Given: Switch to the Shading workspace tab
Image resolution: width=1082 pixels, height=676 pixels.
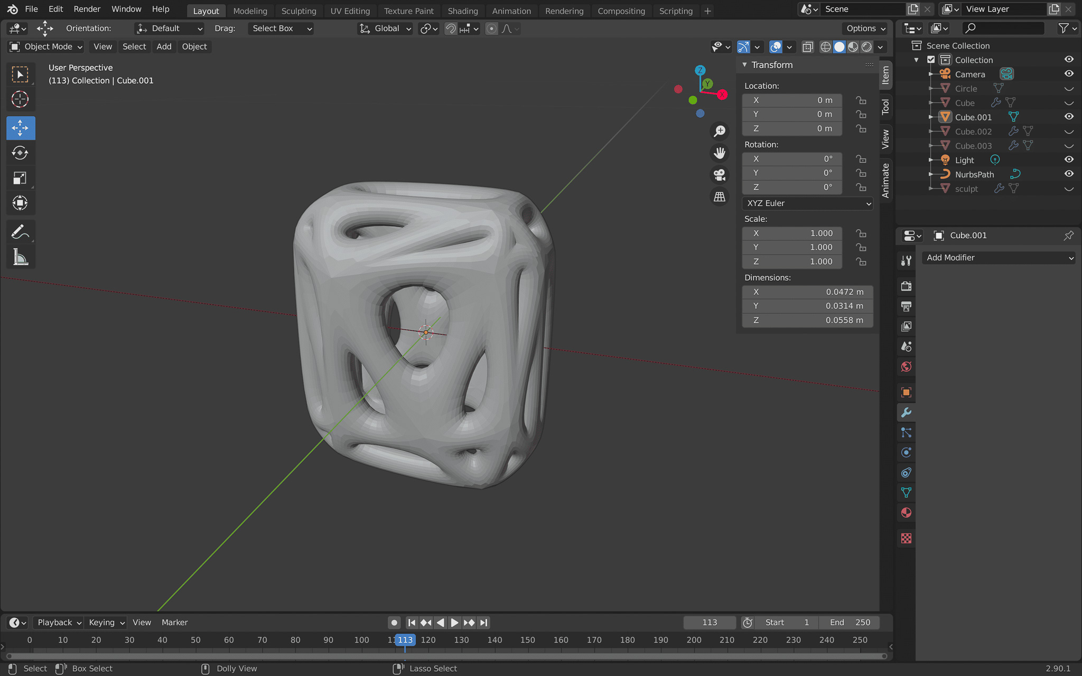Looking at the screenshot, I should pos(462,11).
